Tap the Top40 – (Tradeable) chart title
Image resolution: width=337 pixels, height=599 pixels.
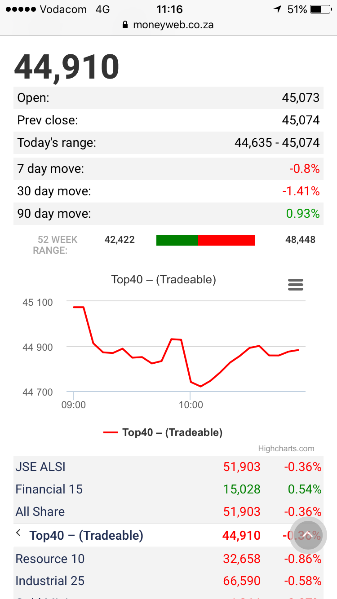coord(164,280)
